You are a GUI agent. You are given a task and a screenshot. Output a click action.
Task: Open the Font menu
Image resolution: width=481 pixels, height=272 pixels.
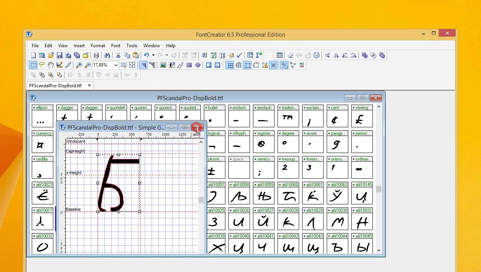click(x=116, y=46)
